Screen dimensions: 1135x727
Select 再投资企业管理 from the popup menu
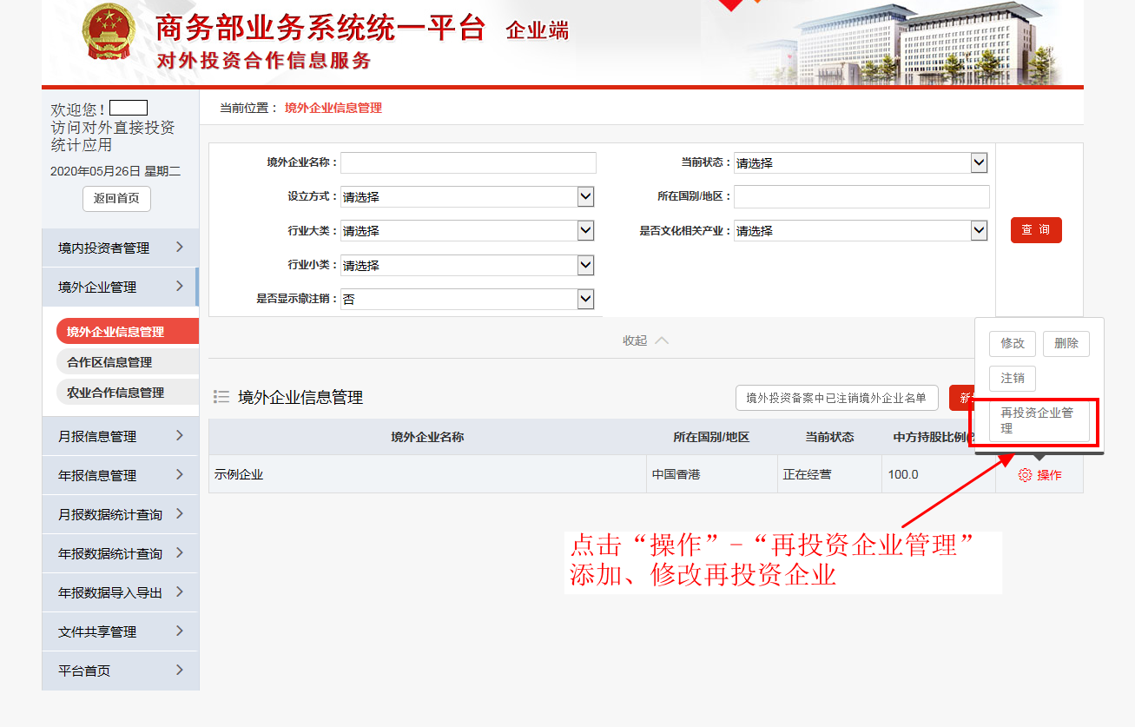pyautogui.click(x=1039, y=420)
